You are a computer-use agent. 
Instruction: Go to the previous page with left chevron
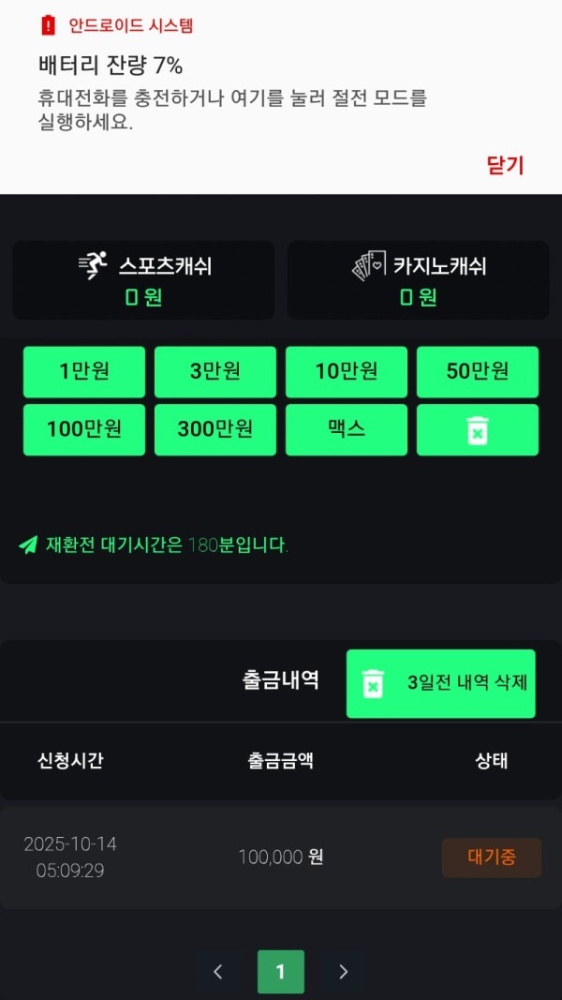point(218,972)
